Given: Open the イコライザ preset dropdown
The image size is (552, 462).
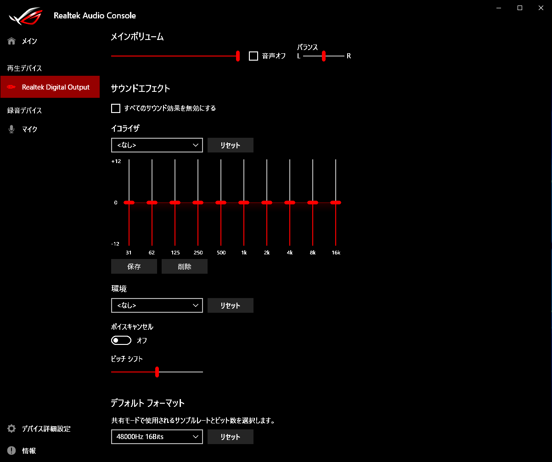Looking at the screenshot, I should pyautogui.click(x=157, y=145).
